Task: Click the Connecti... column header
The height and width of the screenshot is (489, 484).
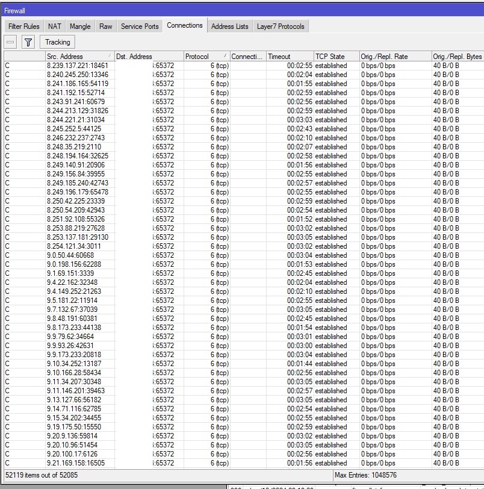Action: (x=248, y=57)
